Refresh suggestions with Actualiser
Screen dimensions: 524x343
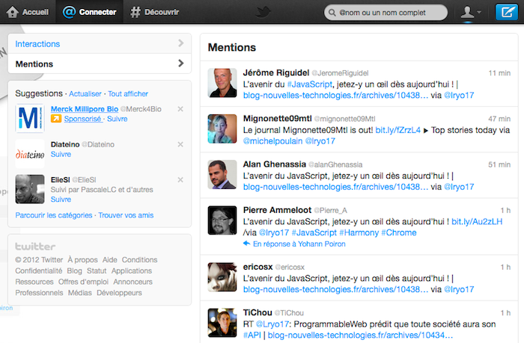(x=85, y=94)
